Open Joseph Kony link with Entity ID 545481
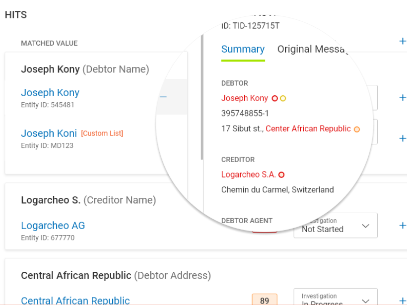The height and width of the screenshot is (305, 407). 50,93
